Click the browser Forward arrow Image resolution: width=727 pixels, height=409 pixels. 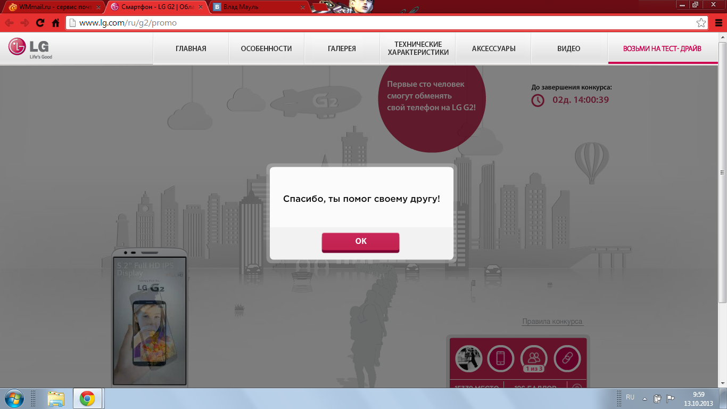point(24,23)
